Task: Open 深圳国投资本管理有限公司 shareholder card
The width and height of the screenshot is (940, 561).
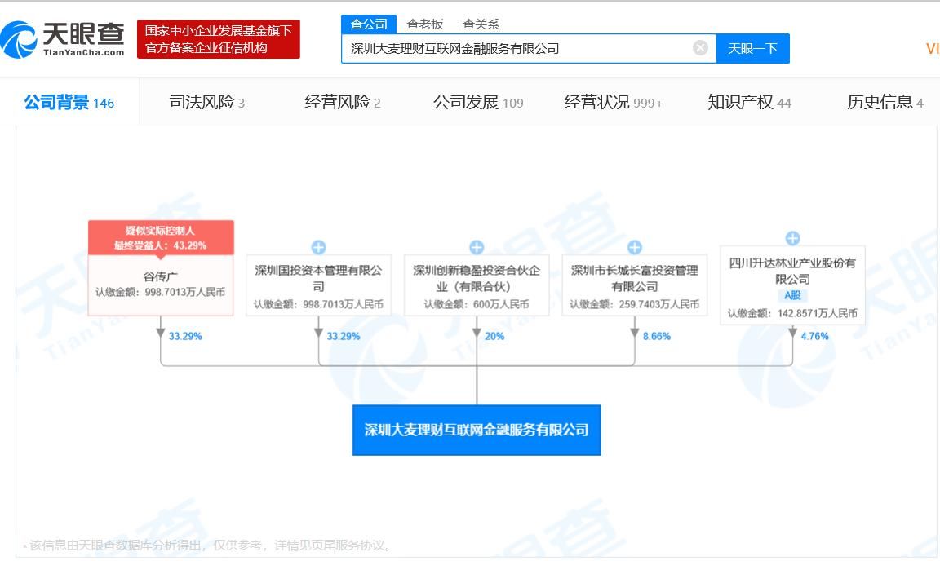Action: pos(318,285)
